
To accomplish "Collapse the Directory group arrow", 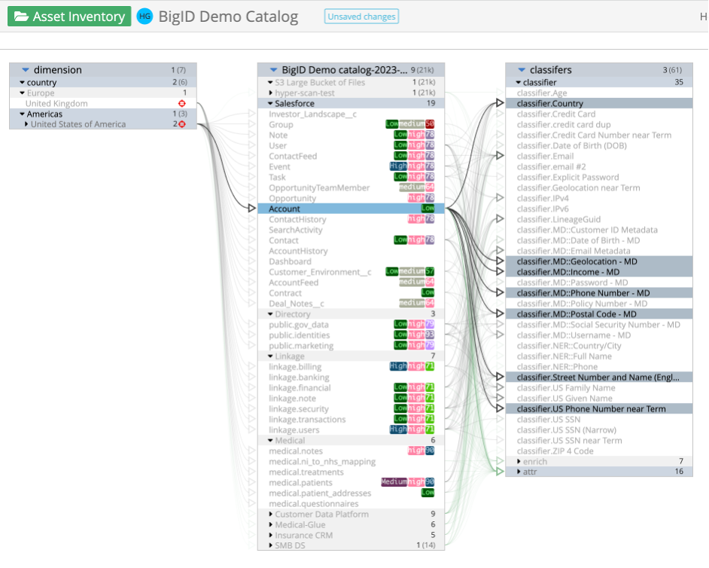I will 270,314.
